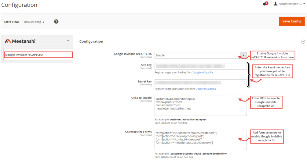Collapse the Configuration section circle icon
Image resolution: width=307 pixels, height=160 pixels.
pos(303,41)
